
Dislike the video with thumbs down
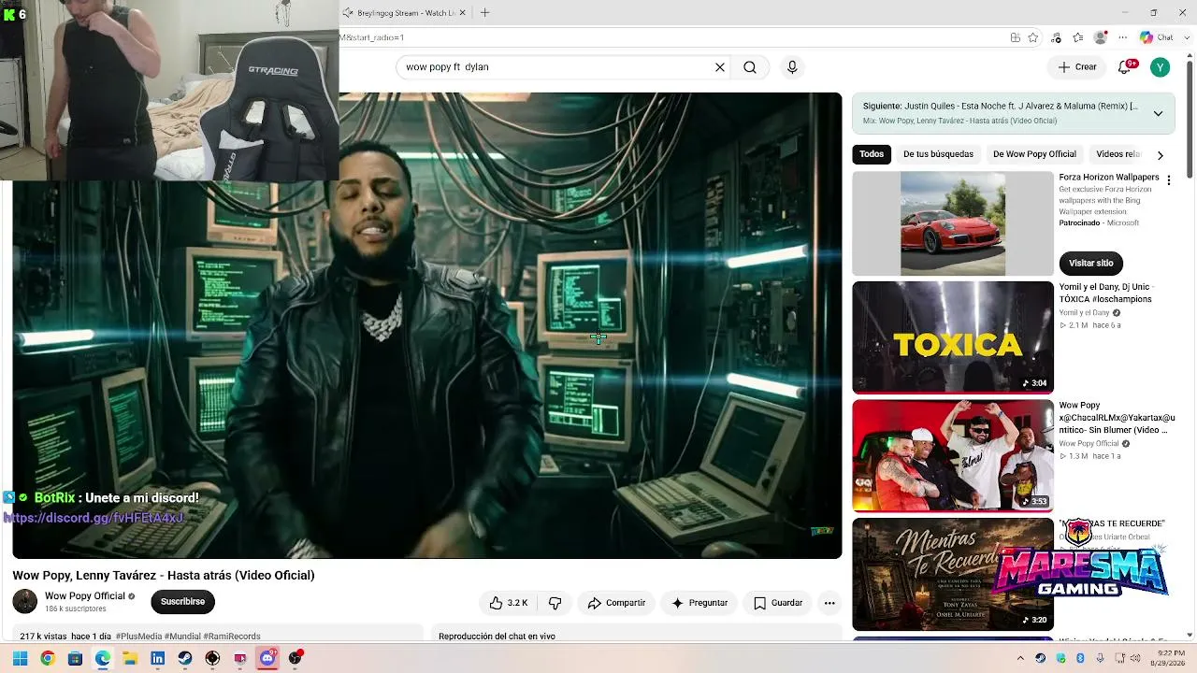click(x=555, y=603)
